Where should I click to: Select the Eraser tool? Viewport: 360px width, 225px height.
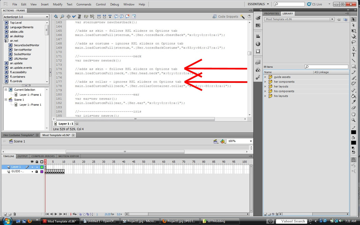point(354,108)
